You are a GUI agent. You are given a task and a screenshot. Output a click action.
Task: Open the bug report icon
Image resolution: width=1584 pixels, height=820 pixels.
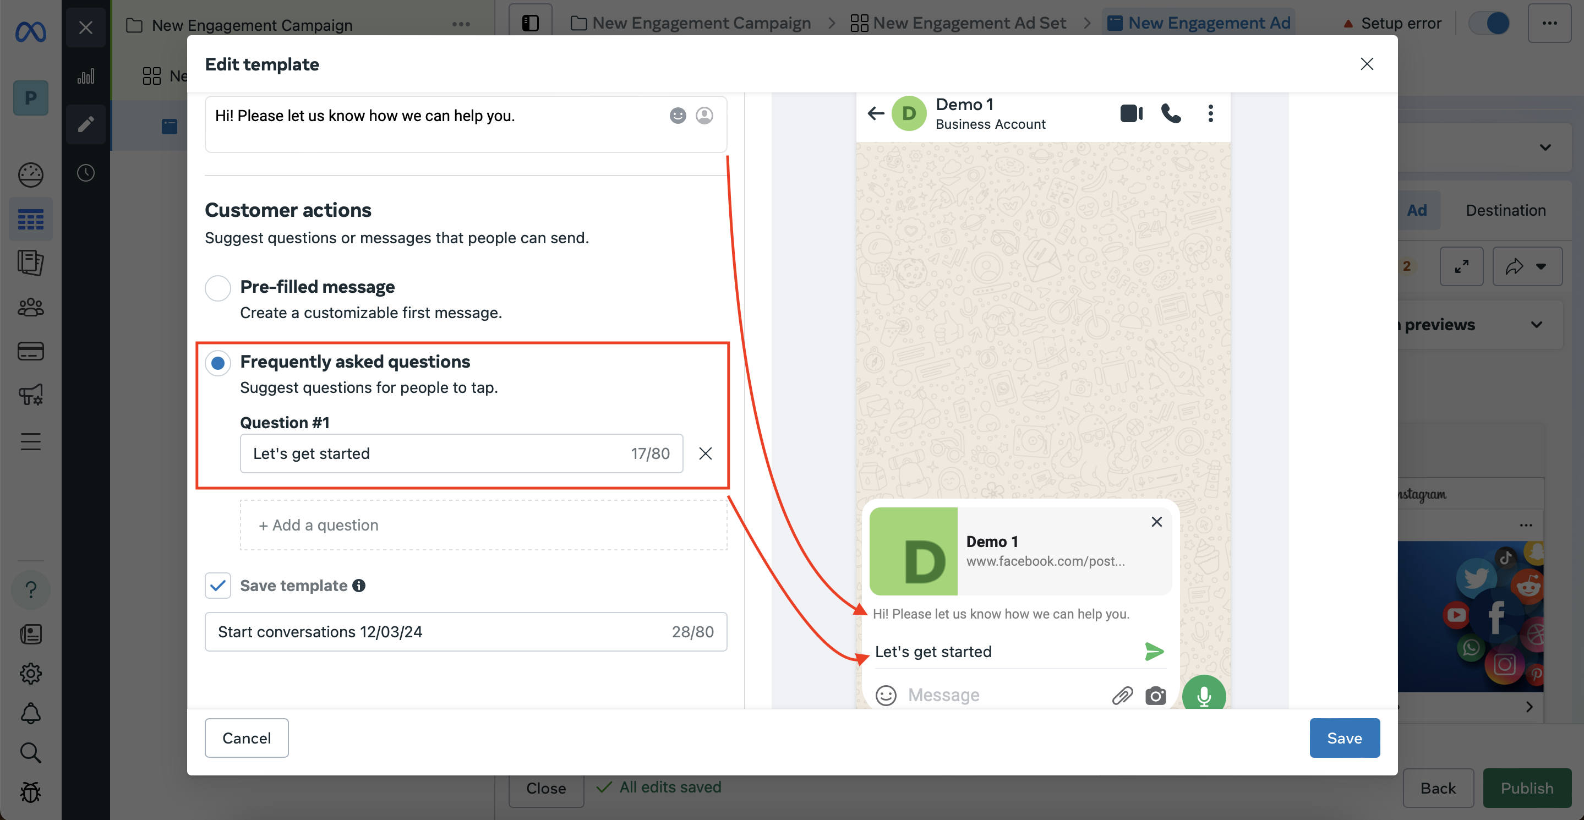click(30, 792)
